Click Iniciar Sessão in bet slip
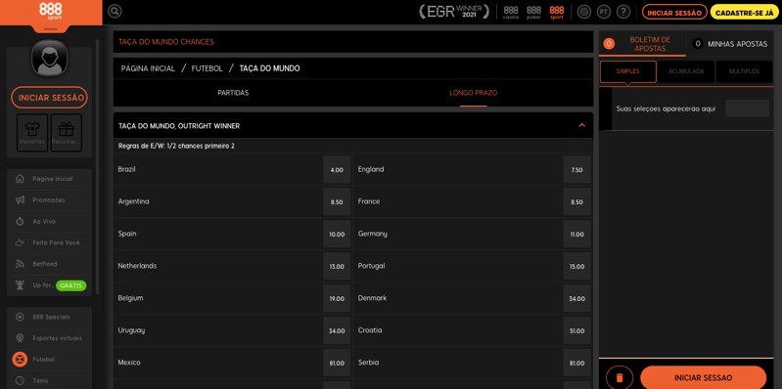 point(703,378)
